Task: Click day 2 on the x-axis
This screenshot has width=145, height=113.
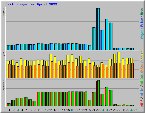Action: 14,110
